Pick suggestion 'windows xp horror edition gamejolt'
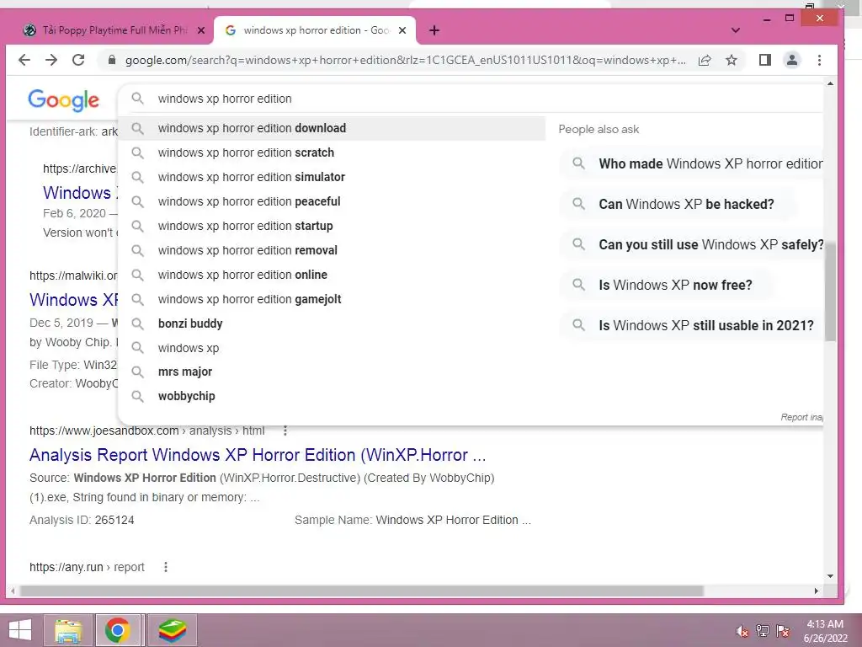862x647 pixels. tap(332, 299)
